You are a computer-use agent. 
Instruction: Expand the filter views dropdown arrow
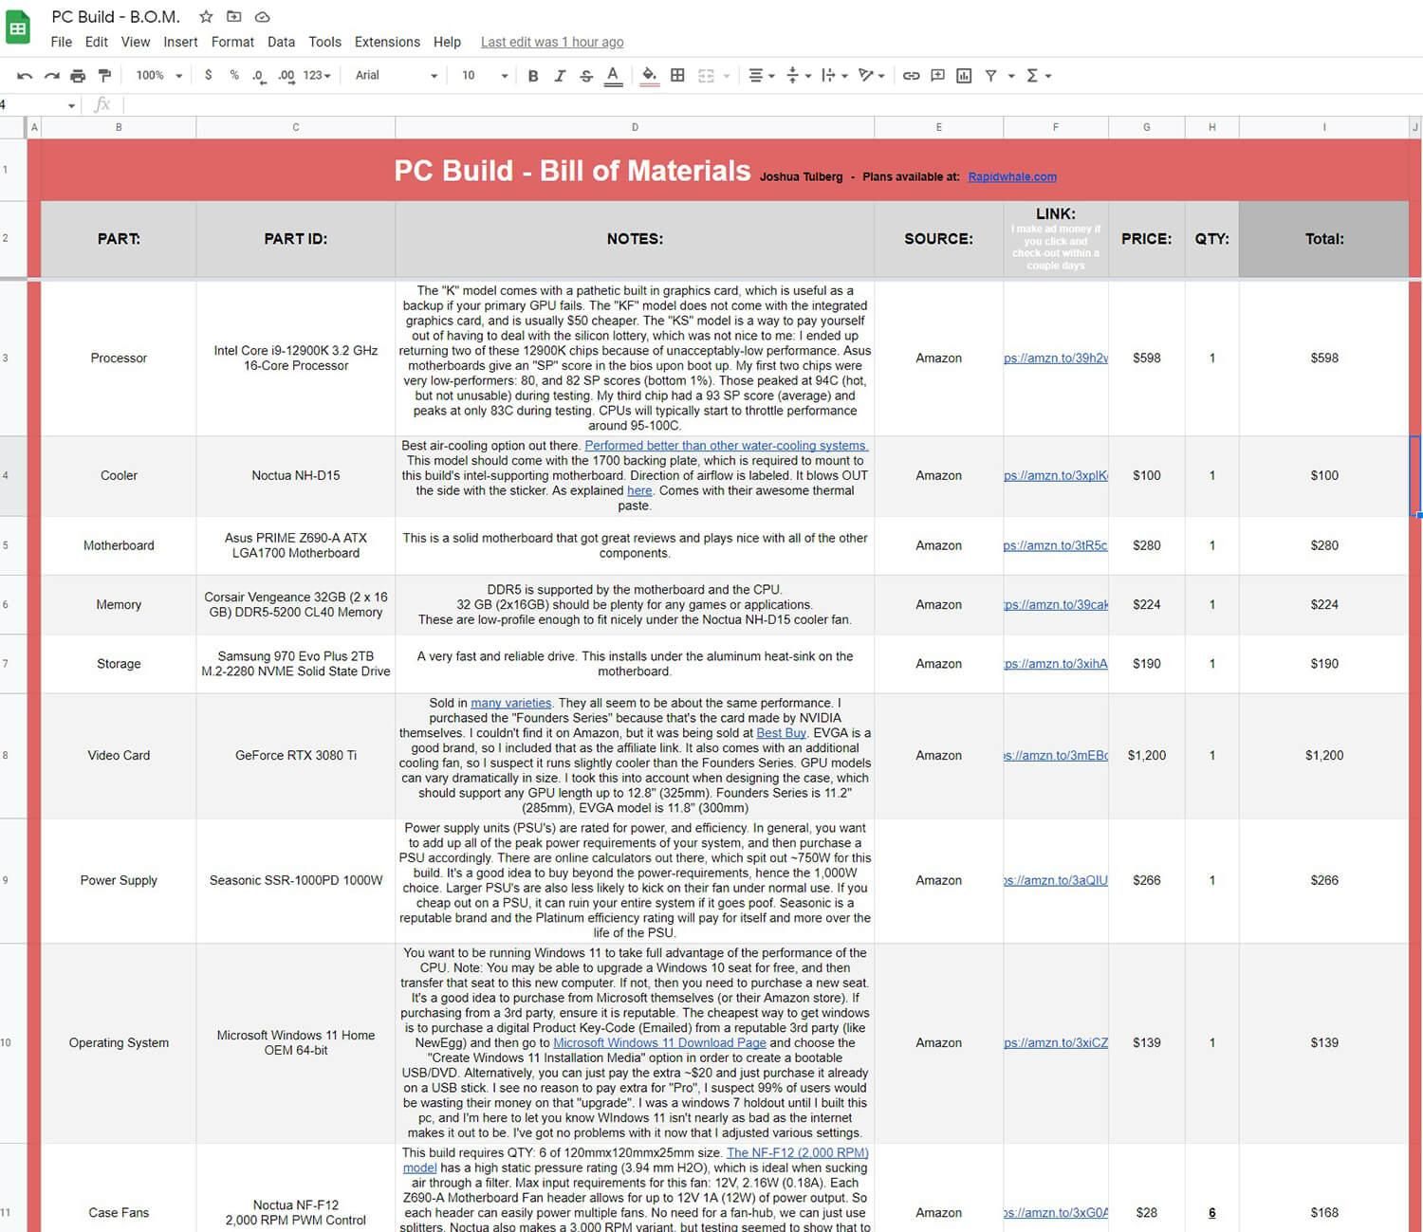tap(1011, 76)
